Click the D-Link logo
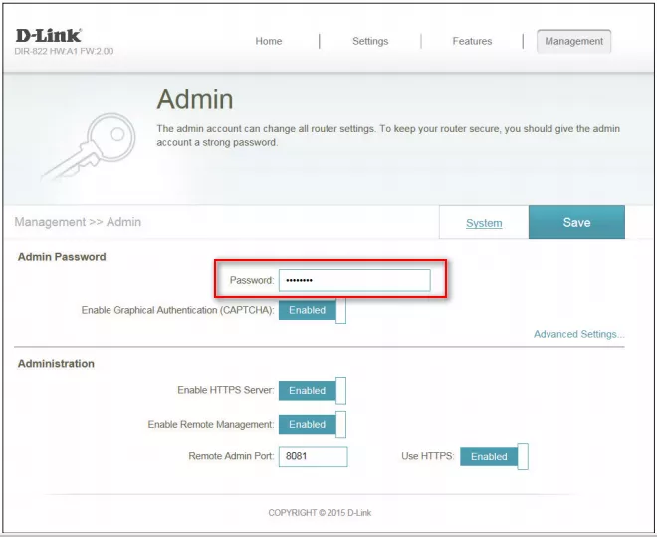Screen dimensions: 657x537 [x=48, y=36]
